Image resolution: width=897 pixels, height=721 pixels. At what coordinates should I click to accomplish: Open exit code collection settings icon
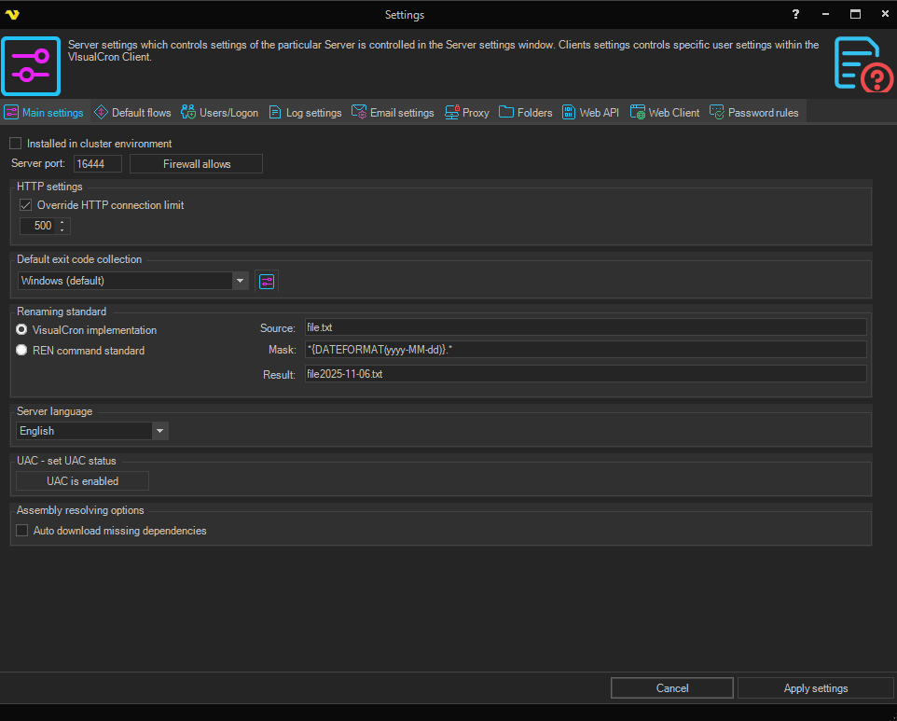[x=267, y=281]
